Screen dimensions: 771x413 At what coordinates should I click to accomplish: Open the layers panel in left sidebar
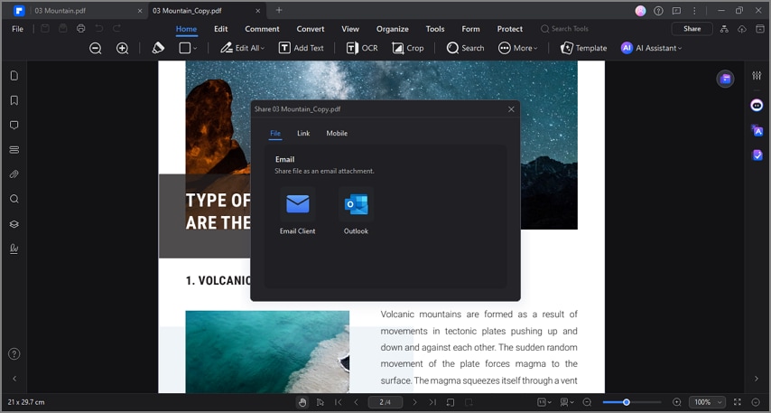[x=14, y=224]
